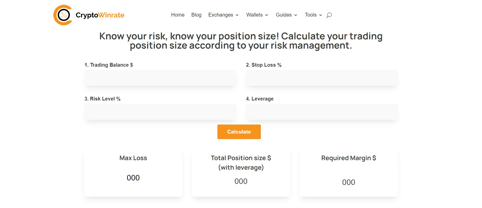Click the orange Calculate button
This screenshot has height=208, width=482.
point(239,132)
